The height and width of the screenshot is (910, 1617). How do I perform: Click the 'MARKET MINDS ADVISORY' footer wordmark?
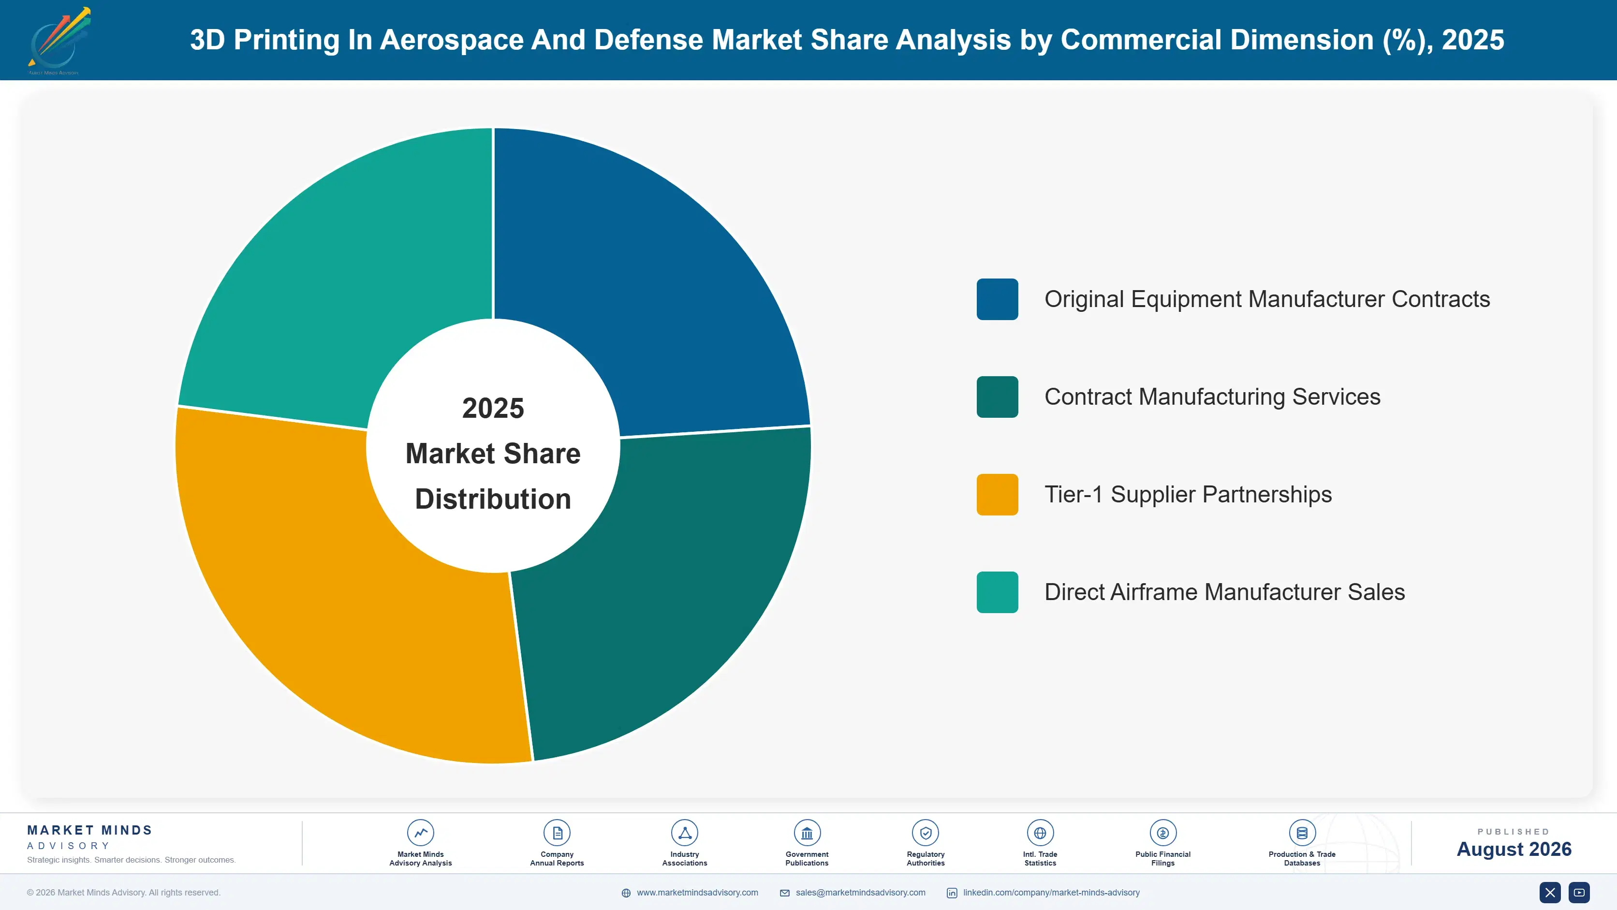(x=90, y=837)
